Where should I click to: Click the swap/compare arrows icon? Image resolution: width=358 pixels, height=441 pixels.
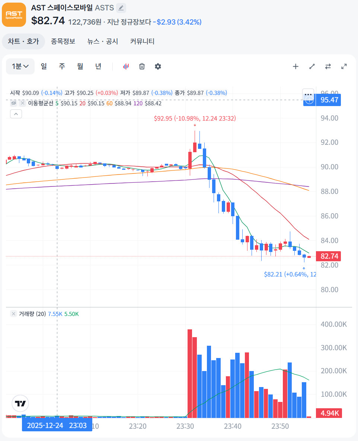[x=328, y=66]
